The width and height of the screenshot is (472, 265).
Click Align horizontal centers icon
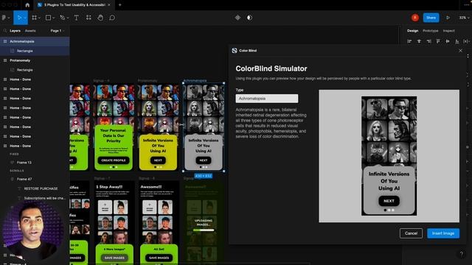[x=419, y=41]
